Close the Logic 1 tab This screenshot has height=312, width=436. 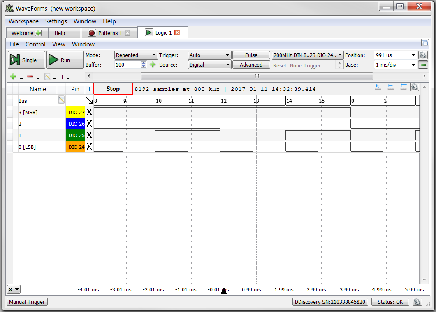click(x=177, y=32)
